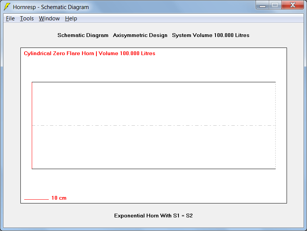Click the 'Schematic Diagram' heading text
Screen dimensions: 307x231
click(x=83, y=35)
